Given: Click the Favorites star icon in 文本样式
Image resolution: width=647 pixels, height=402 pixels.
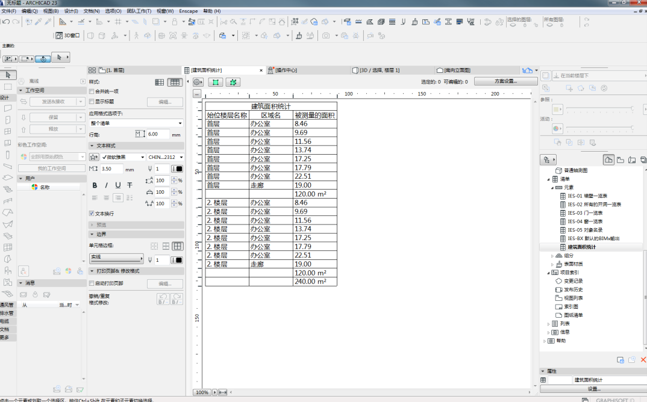Looking at the screenshot, I should (x=94, y=157).
